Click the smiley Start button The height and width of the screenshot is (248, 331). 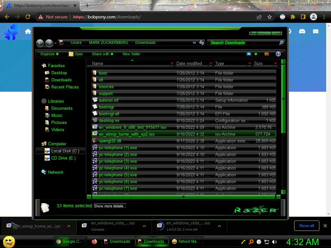tap(9, 242)
